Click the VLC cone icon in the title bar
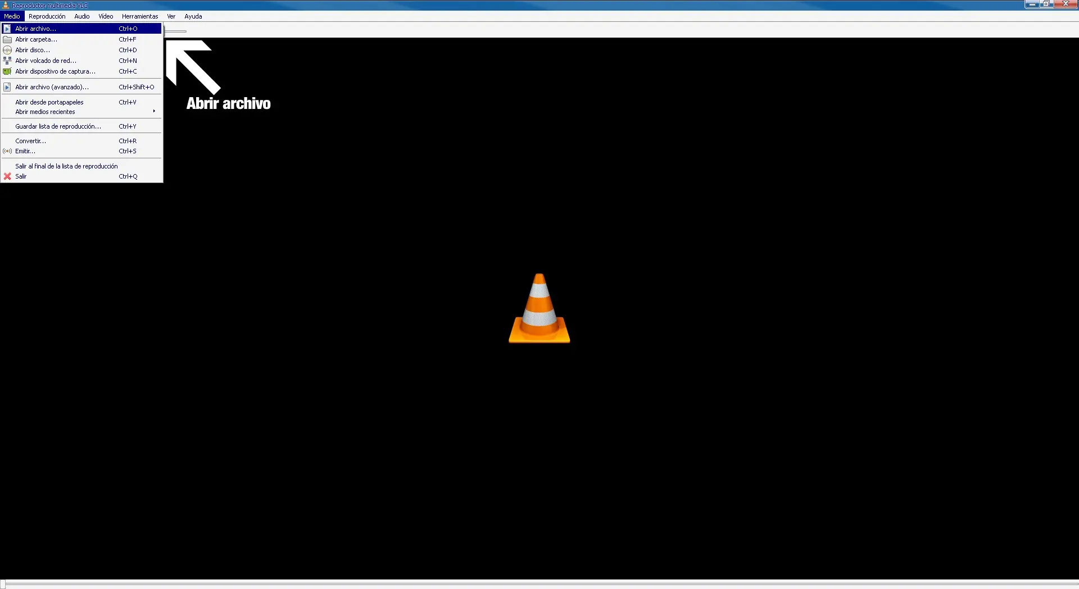1079x589 pixels. coord(6,5)
